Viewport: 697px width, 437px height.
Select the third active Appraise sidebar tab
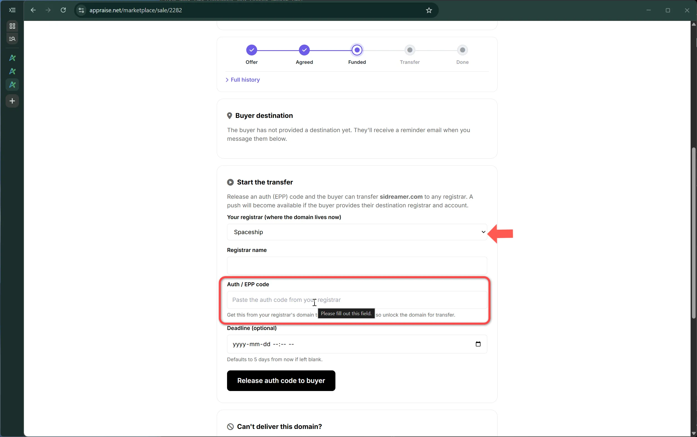coord(12,85)
